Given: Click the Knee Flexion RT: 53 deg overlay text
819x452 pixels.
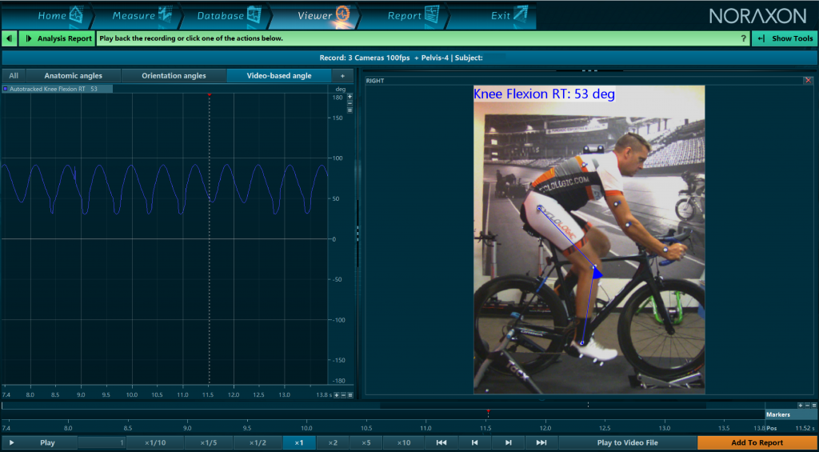Looking at the screenshot, I should [544, 94].
